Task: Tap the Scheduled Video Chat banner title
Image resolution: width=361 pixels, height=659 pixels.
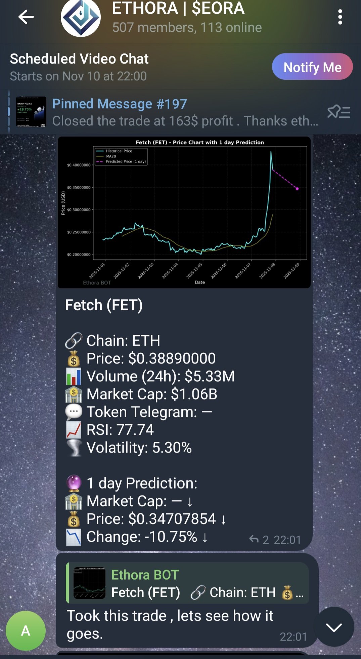Action: click(x=79, y=59)
